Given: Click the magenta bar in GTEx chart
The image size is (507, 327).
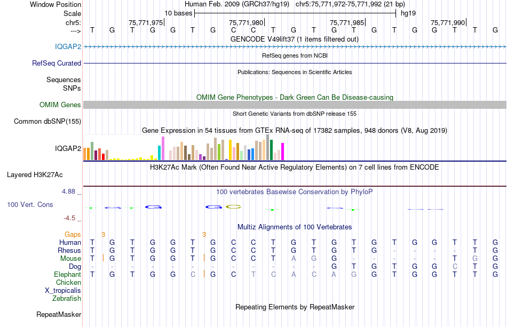Looking at the screenshot, I should coord(283,151).
